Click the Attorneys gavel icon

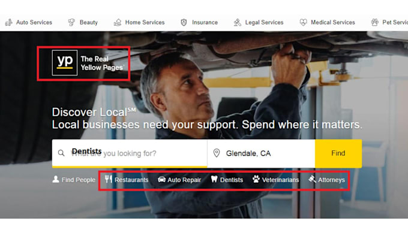click(x=312, y=179)
